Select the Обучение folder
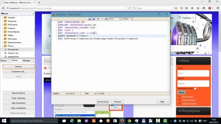Screen dimensions: 221x124 [12, 39]
